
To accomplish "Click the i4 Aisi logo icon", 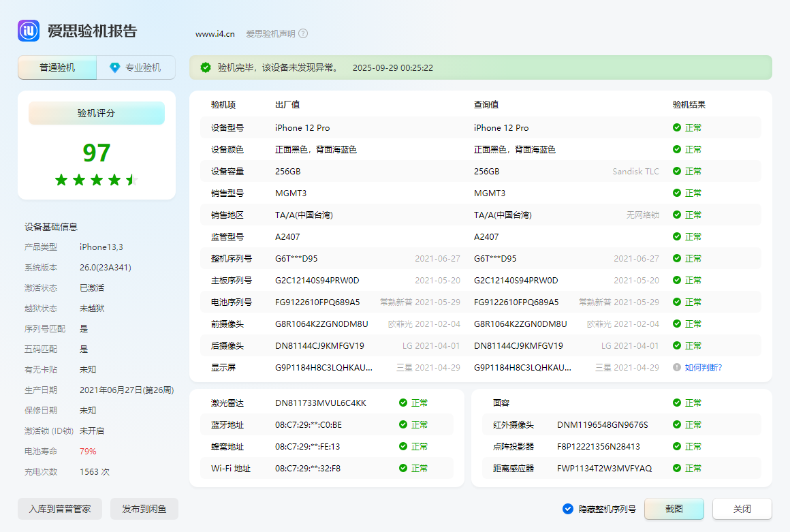I will click(29, 31).
